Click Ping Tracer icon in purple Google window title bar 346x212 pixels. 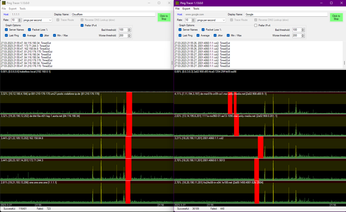[x=177, y=3]
